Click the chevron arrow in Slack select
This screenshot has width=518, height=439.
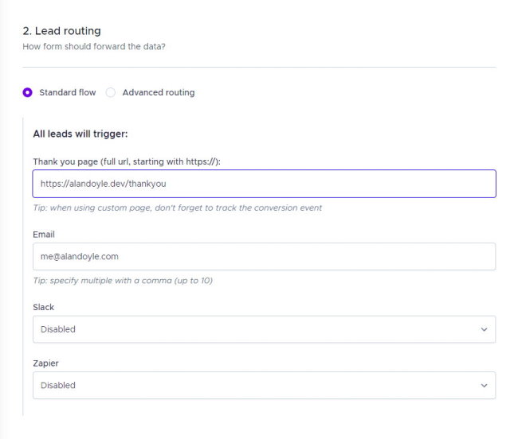pyautogui.click(x=484, y=329)
